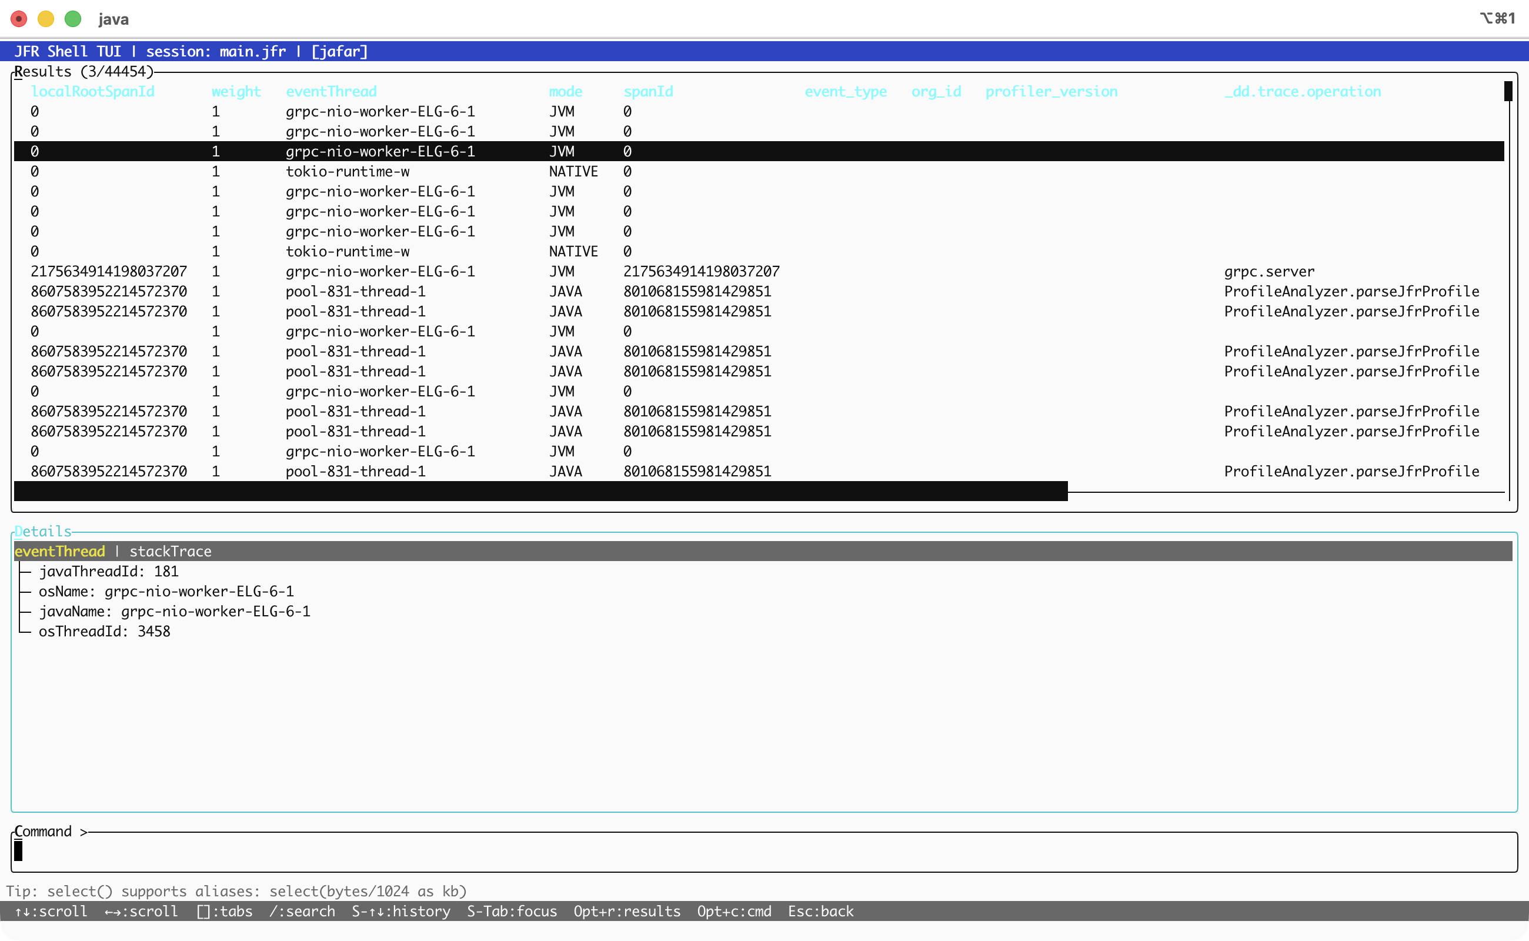
Task: Select the _dd.trace.operation column header
Action: [x=1302, y=92]
